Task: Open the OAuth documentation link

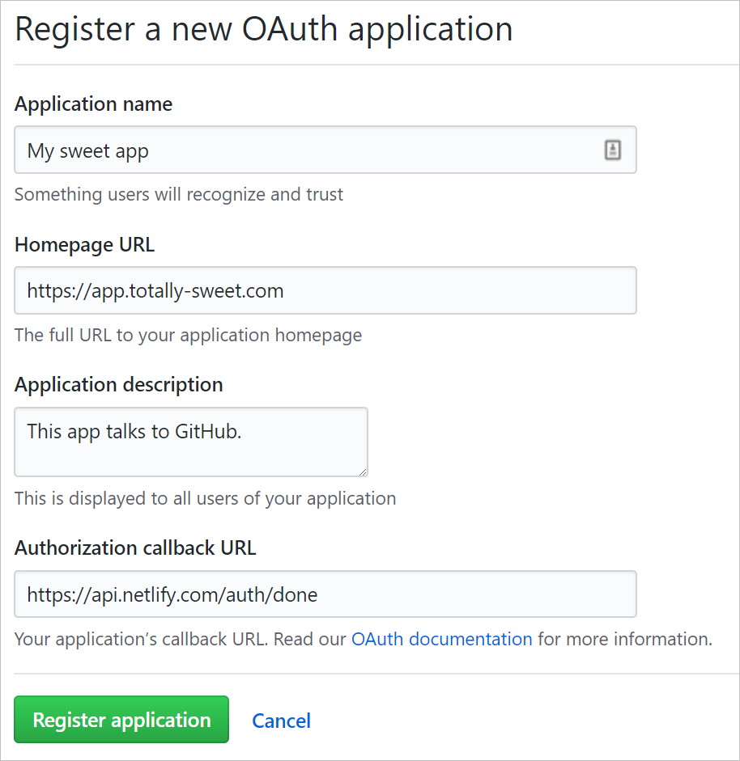Action: [x=441, y=639]
